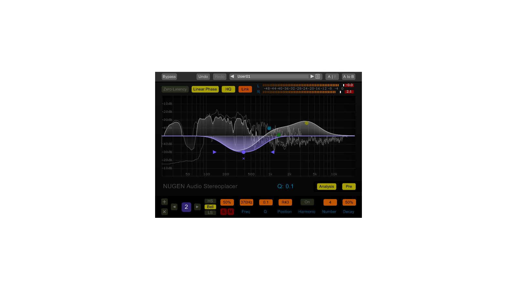This screenshot has height=290, width=517.
Task: Go to next preset arrow
Action: point(312,76)
